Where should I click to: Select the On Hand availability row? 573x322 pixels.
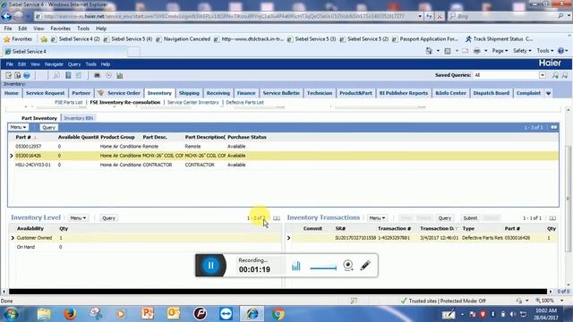click(145, 247)
